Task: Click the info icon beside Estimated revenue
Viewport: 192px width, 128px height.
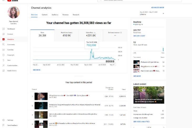Action: pyautogui.click(x=121, y=32)
